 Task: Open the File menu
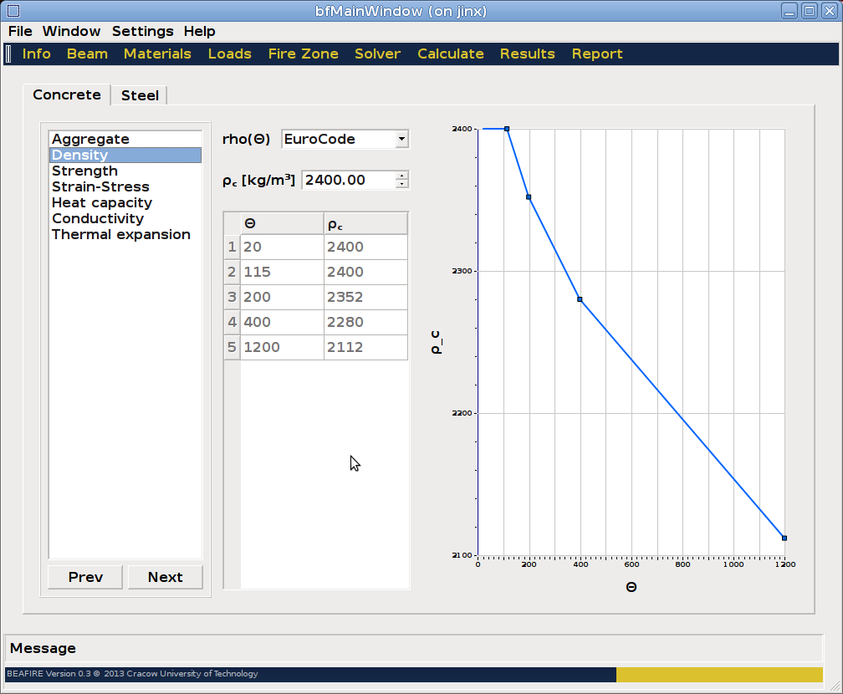click(x=20, y=31)
